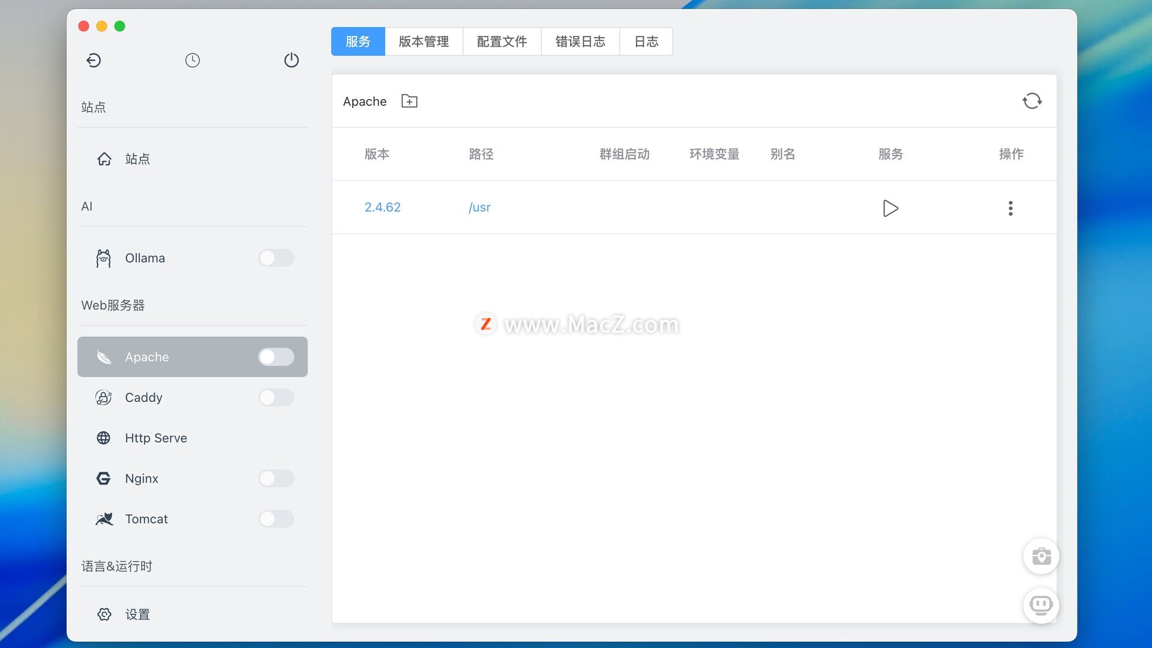The height and width of the screenshot is (648, 1152).
Task: Switch to the 错误日志 tab
Action: 580,41
